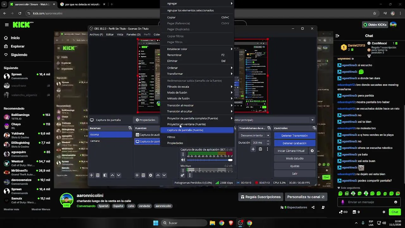Open Brave browser from taskbar
This screenshot has width=405, height=228.
(231, 223)
